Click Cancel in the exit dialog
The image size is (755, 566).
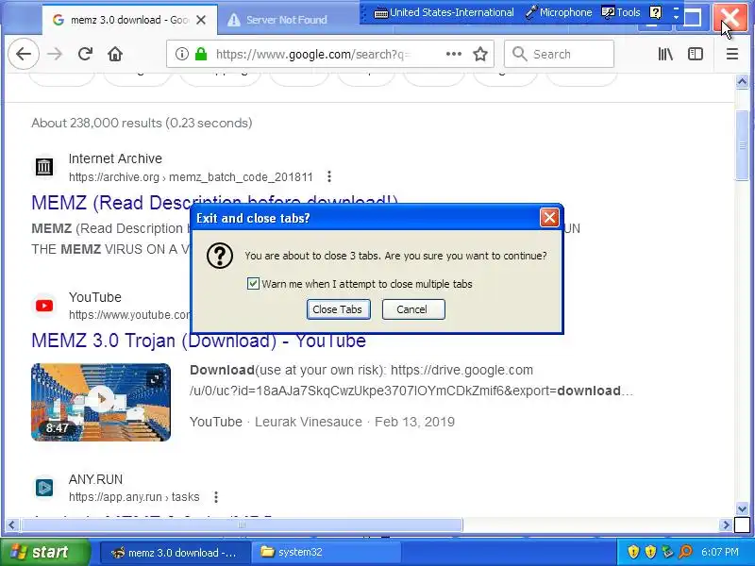413,309
